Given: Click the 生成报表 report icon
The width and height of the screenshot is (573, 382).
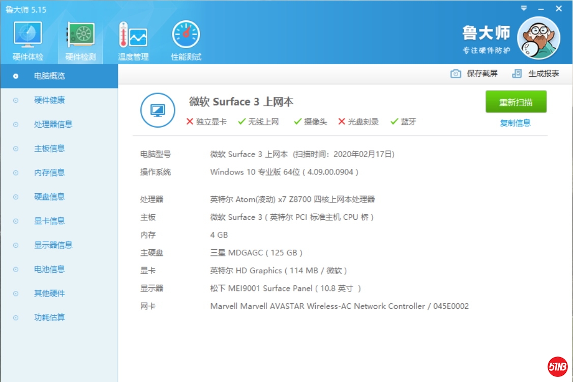Looking at the screenshot, I should click(x=517, y=74).
